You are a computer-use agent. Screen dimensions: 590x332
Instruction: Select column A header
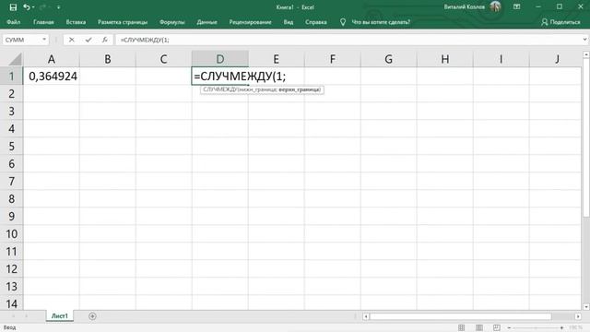pos(52,59)
